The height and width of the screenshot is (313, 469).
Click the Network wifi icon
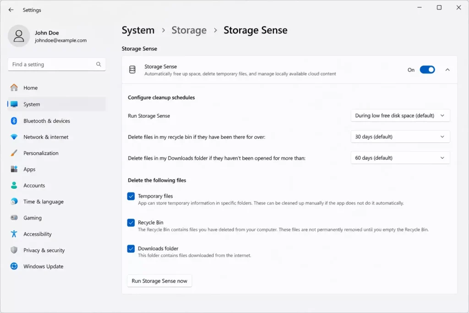pyautogui.click(x=14, y=137)
